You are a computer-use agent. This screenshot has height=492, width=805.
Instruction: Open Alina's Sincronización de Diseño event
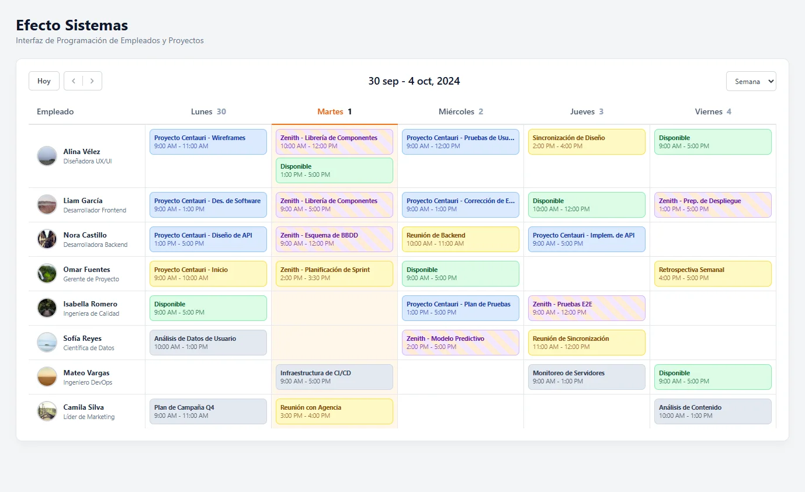click(587, 142)
